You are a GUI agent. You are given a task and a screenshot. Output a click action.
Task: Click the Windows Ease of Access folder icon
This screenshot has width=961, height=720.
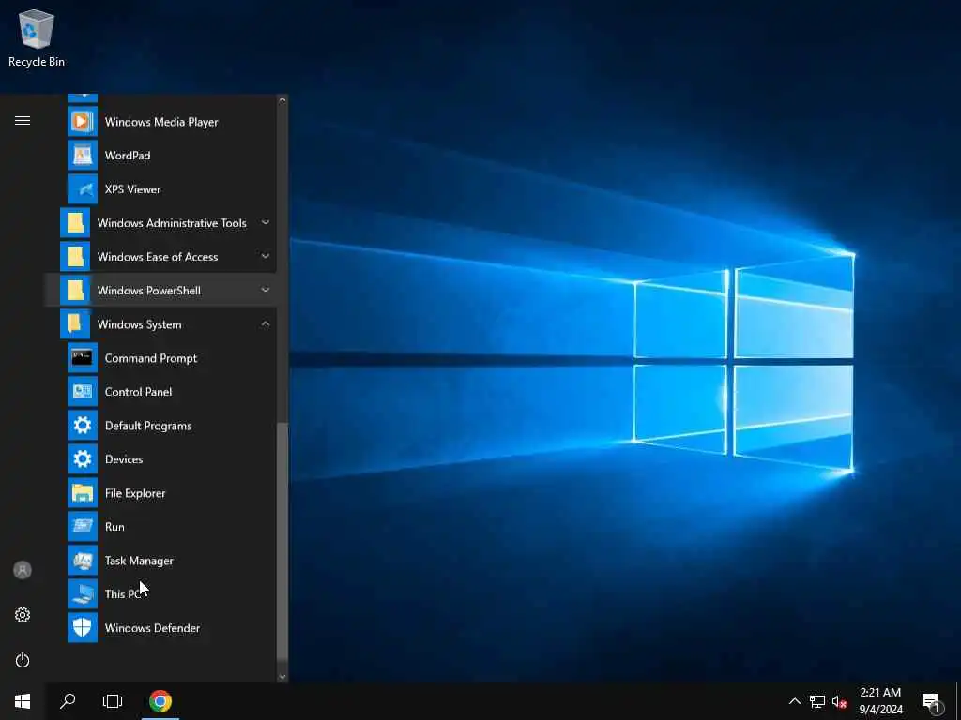(75, 257)
